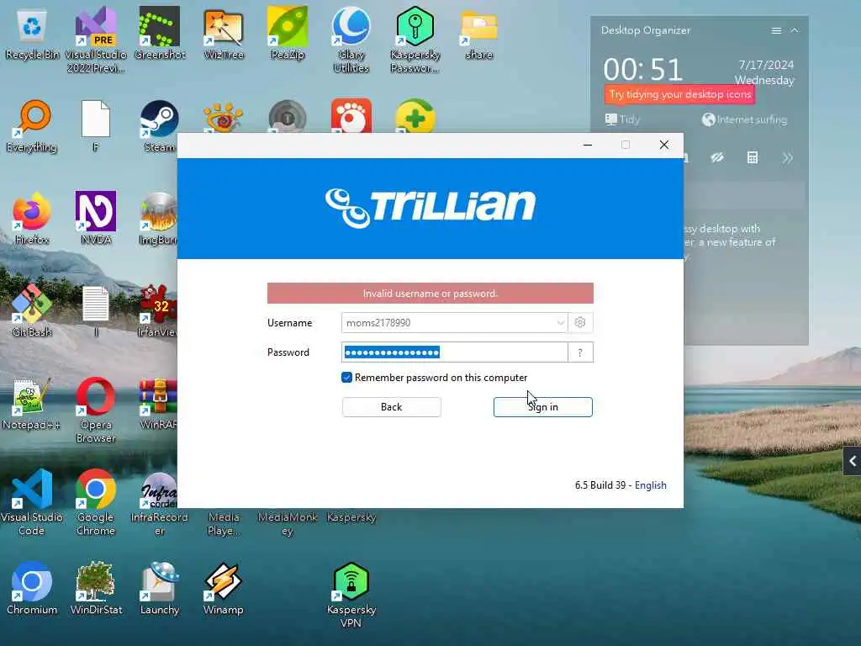
Task: Select the WinDirStat tree icon
Action: (96, 588)
